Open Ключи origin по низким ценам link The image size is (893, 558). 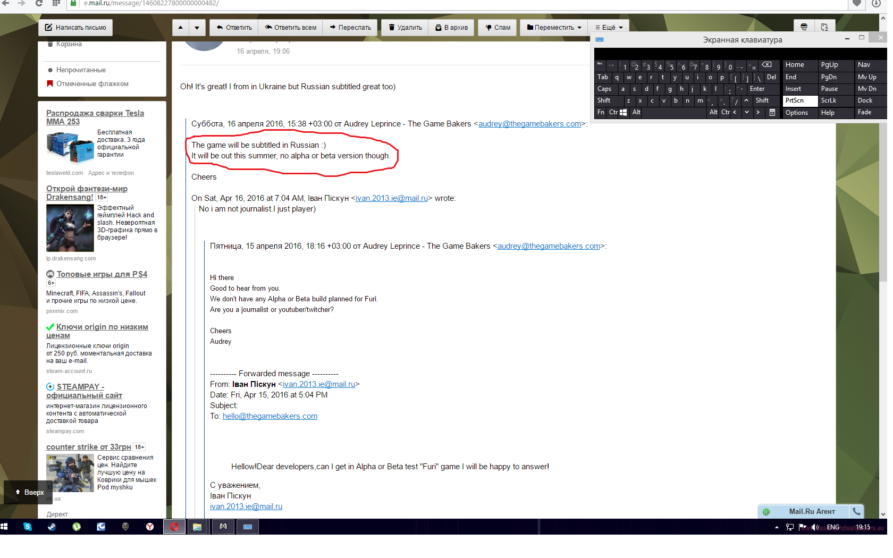point(97,331)
